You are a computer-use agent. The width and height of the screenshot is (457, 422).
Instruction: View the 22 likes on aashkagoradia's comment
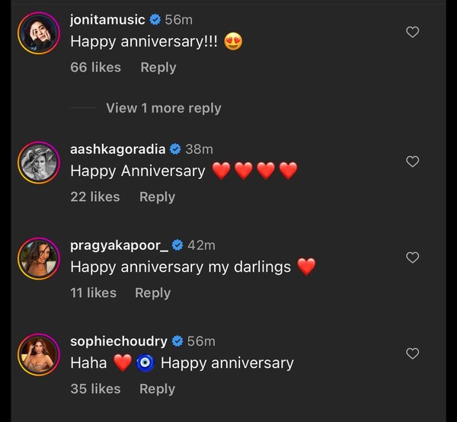[x=94, y=197]
